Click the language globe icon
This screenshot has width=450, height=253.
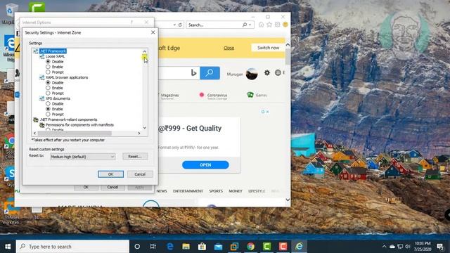point(278,72)
